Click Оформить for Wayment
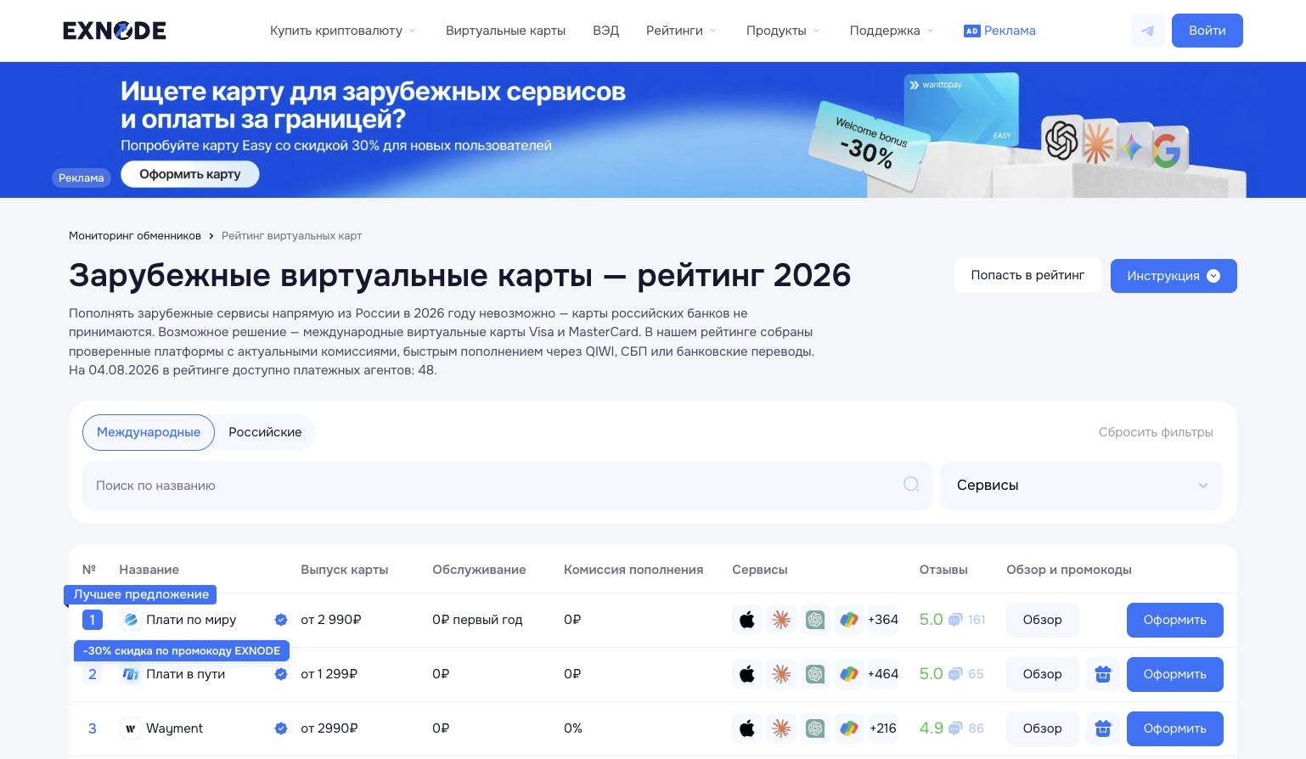The width and height of the screenshot is (1306, 759). click(1175, 728)
